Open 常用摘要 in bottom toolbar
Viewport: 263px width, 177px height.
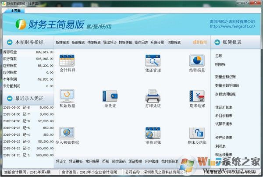(92, 161)
